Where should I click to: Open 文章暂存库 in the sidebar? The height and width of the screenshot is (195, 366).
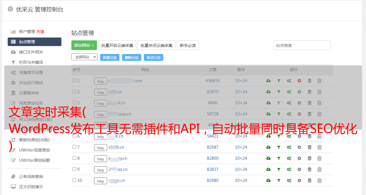pyautogui.click(x=29, y=93)
